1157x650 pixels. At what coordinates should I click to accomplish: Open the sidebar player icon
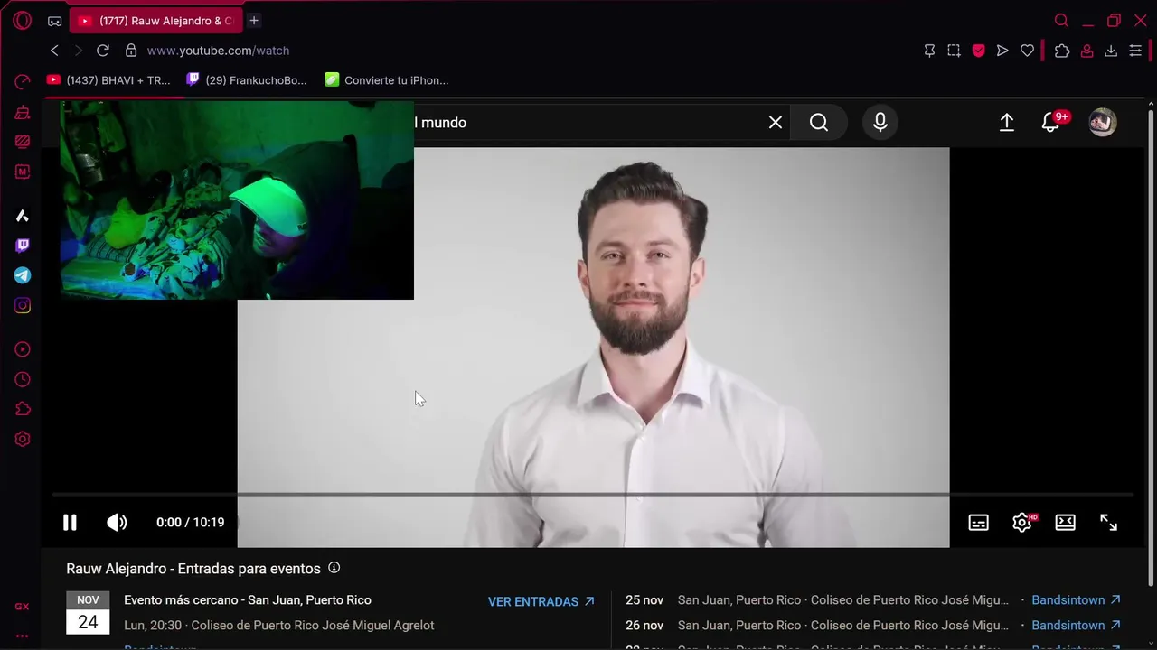tap(23, 349)
